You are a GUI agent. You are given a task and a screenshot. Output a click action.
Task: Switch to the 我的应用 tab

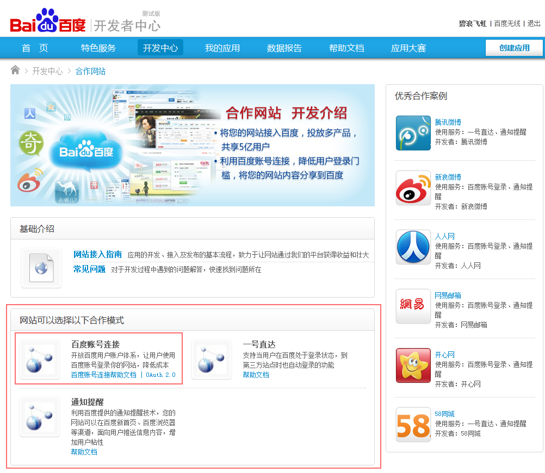point(222,48)
